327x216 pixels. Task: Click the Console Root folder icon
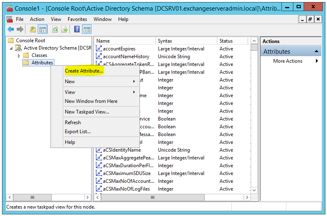click(x=11, y=41)
